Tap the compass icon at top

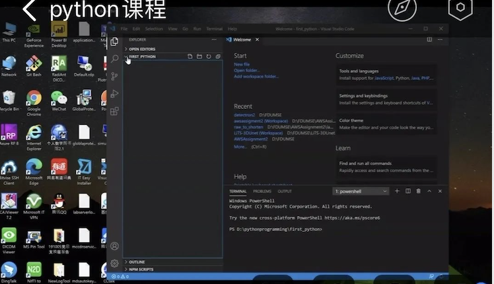pyautogui.click(x=402, y=7)
